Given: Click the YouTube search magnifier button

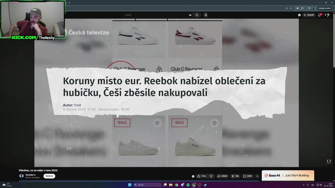Looking at the screenshot, I should click(197, 15).
